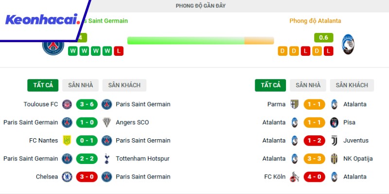
Task: Click the Angers SCO team crest
Action: click(106, 122)
